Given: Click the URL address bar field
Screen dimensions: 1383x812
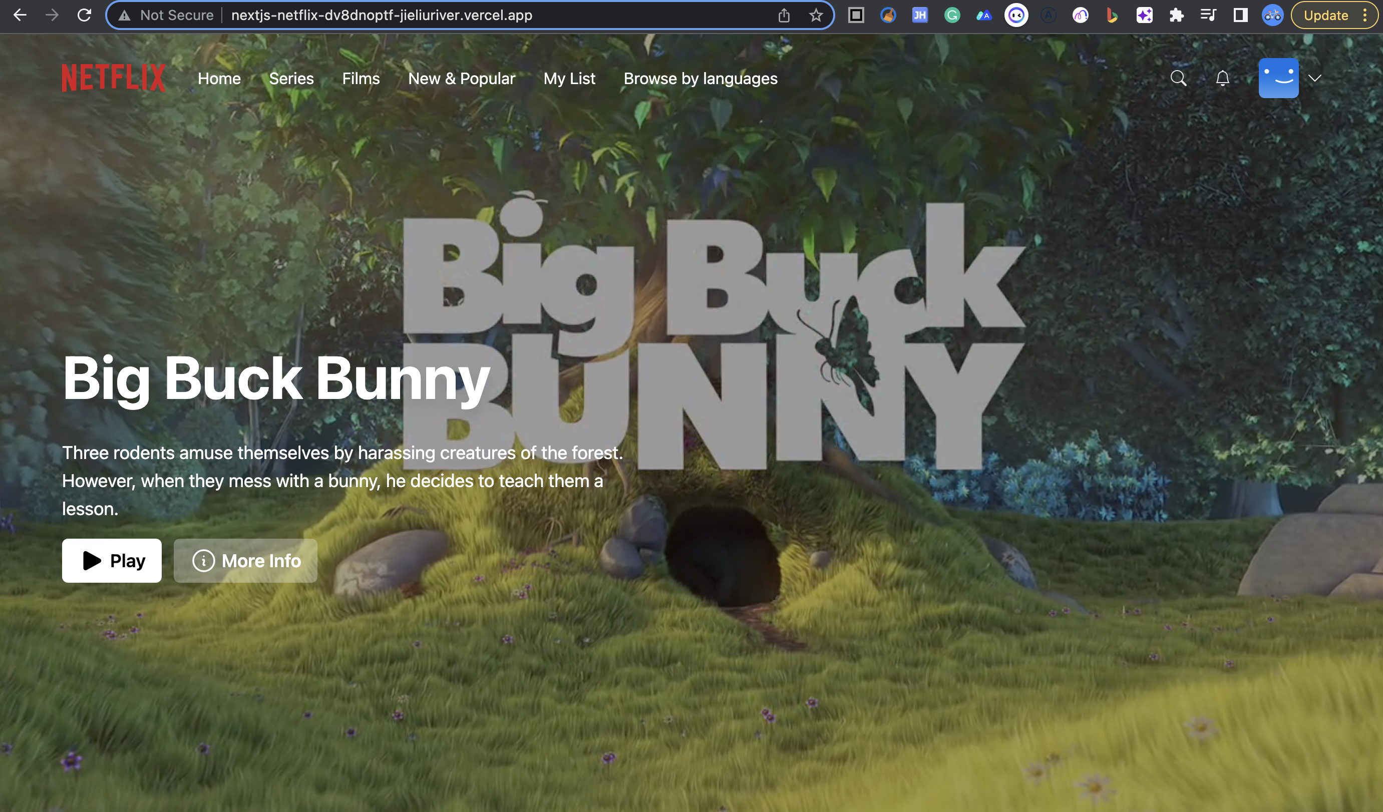Looking at the screenshot, I should click(x=439, y=16).
